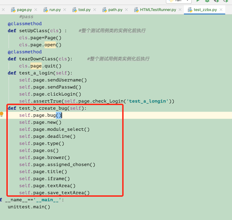Click 'self.page.type()' line

[42, 143]
